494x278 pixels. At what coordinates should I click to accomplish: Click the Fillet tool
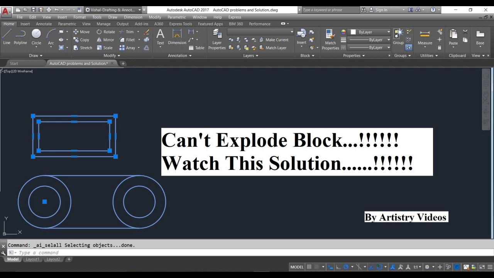[x=127, y=40]
